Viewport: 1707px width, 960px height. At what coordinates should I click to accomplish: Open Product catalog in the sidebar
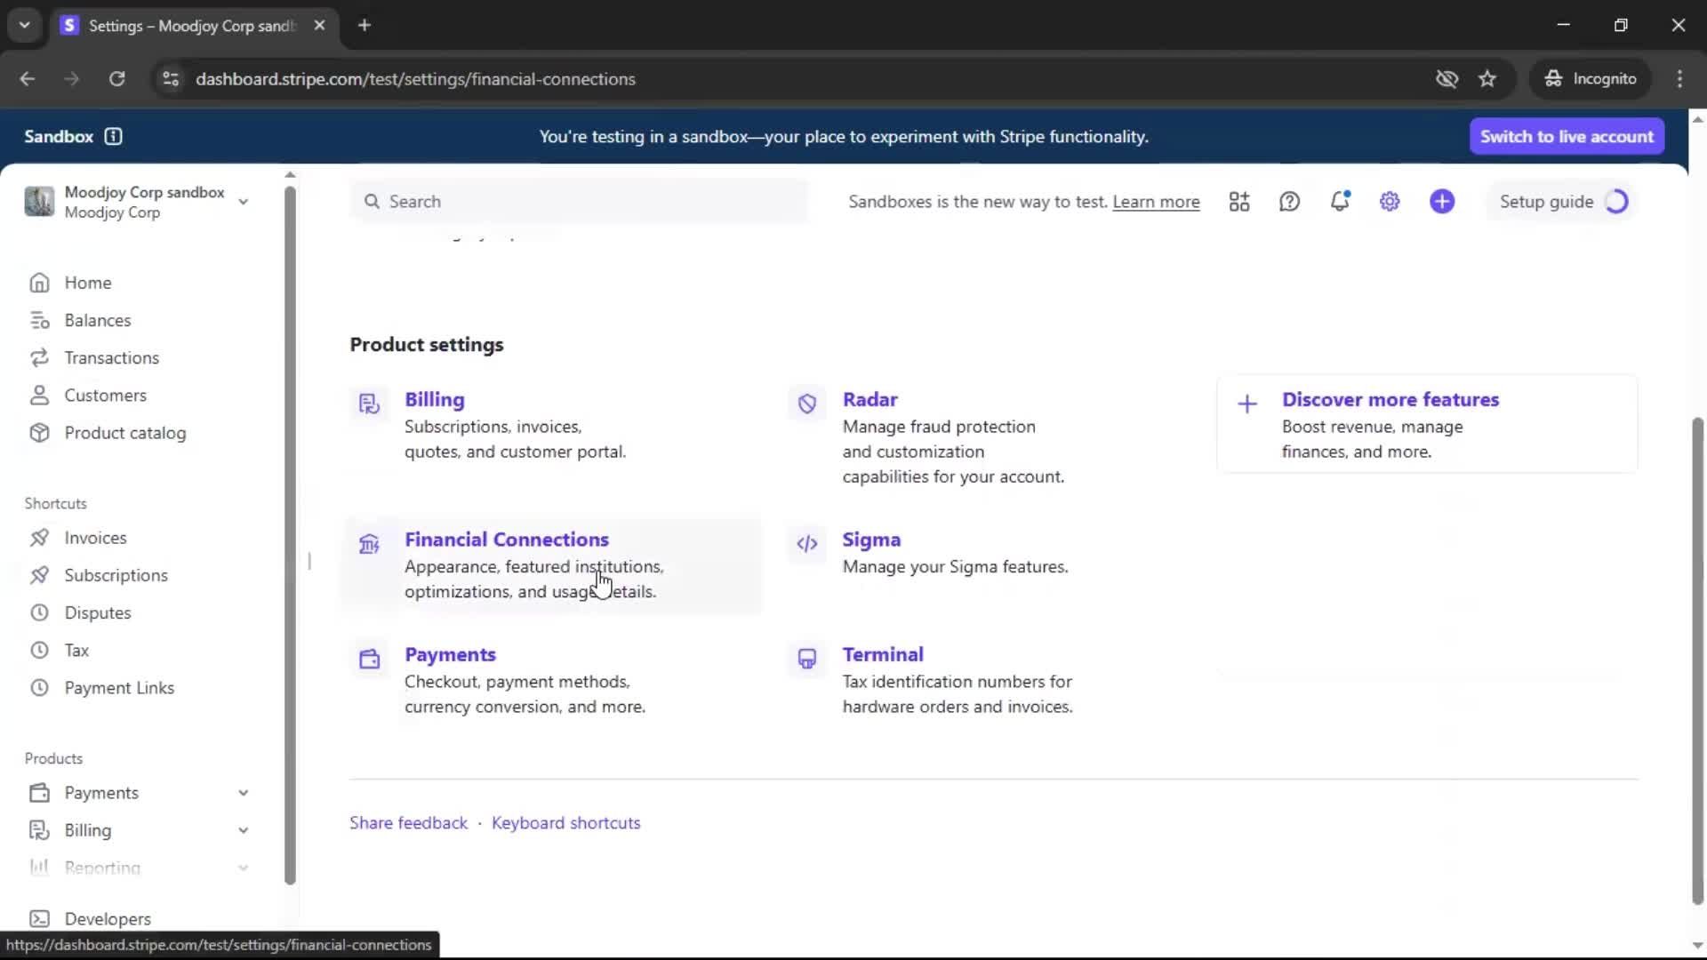coord(124,433)
